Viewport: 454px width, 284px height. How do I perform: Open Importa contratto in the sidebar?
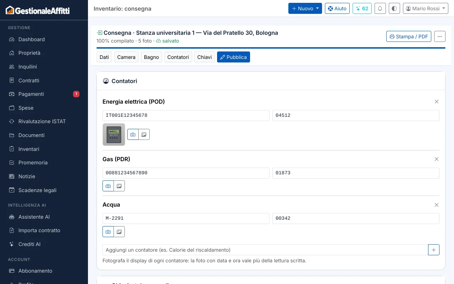pos(44,230)
